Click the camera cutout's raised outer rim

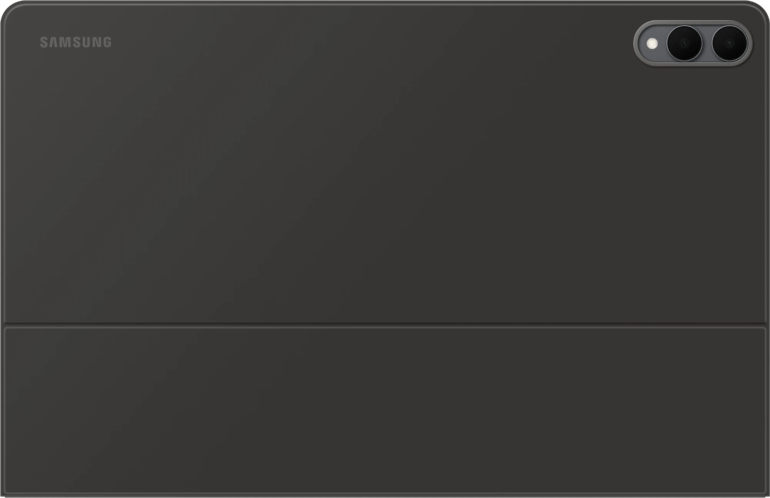tap(693, 22)
